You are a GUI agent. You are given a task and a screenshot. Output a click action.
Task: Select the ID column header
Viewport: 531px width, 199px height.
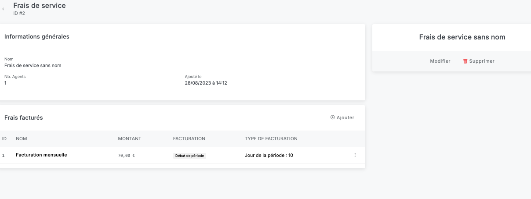click(x=4, y=139)
